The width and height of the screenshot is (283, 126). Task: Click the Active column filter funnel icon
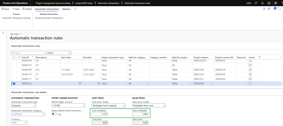pos(260,57)
